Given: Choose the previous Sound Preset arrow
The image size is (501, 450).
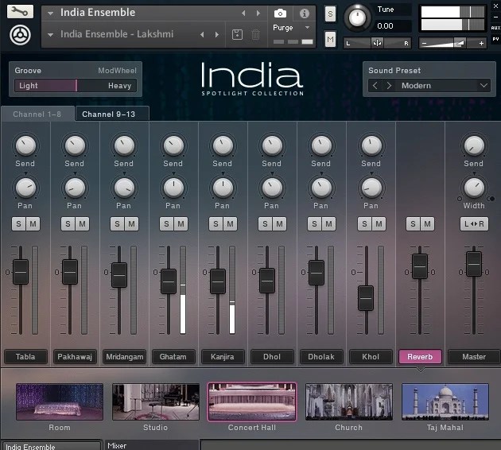Looking at the screenshot, I should point(375,86).
